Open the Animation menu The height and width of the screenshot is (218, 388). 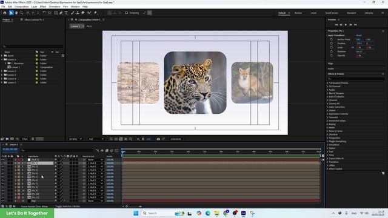(55, 7)
